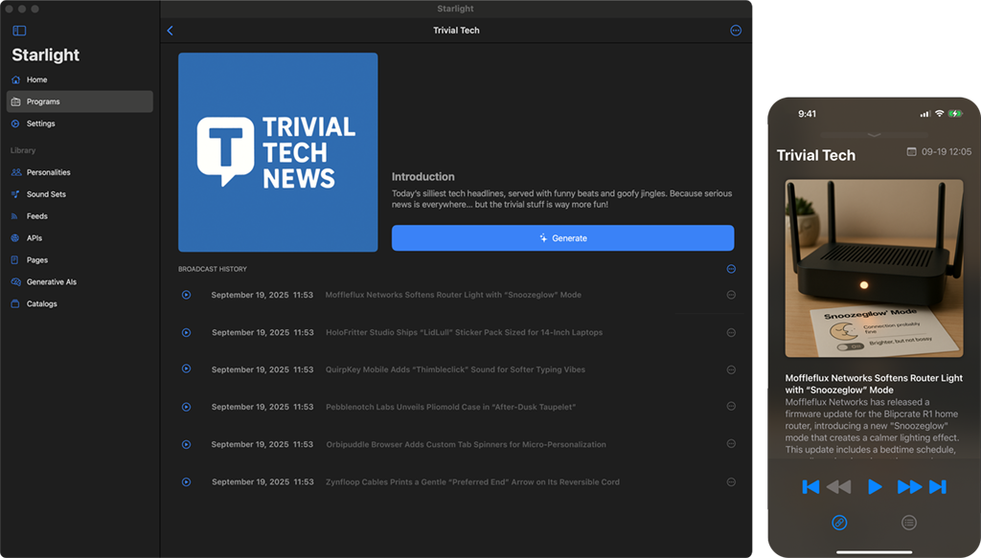Select Programs in the sidebar
This screenshot has height=558, width=981.
point(43,101)
